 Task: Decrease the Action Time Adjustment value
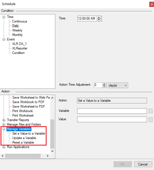coord(104,86)
